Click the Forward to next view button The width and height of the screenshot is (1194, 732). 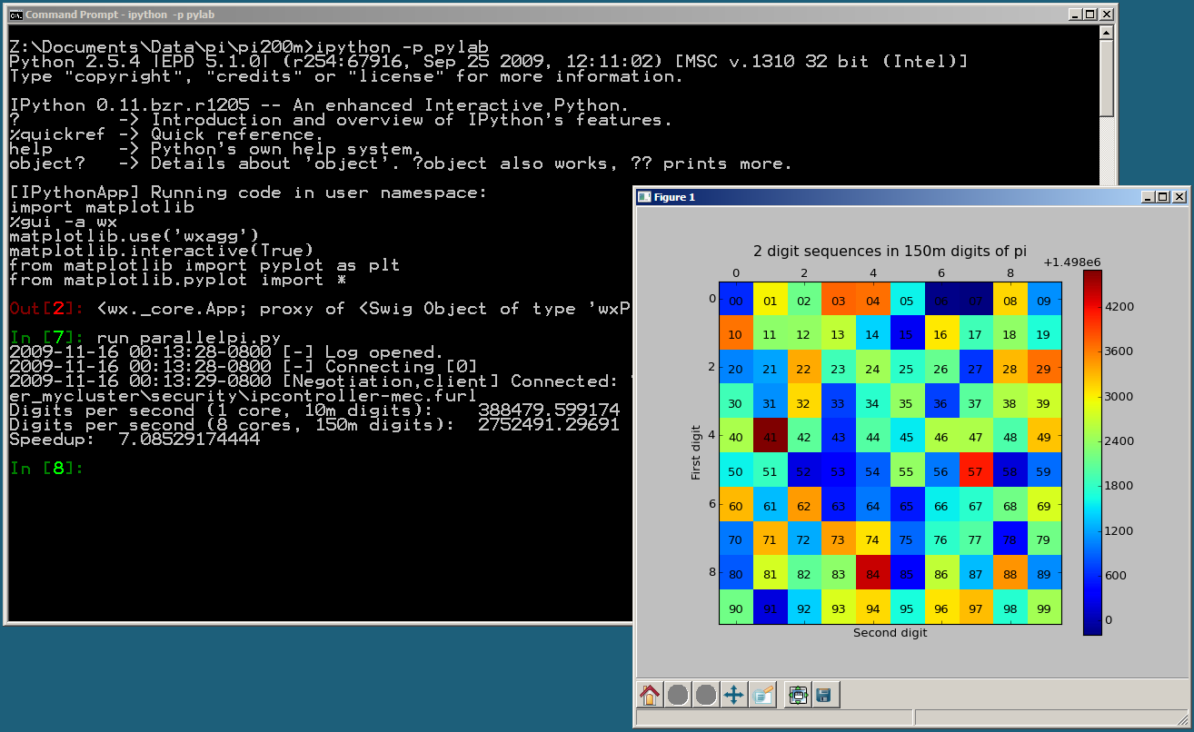[x=706, y=696]
